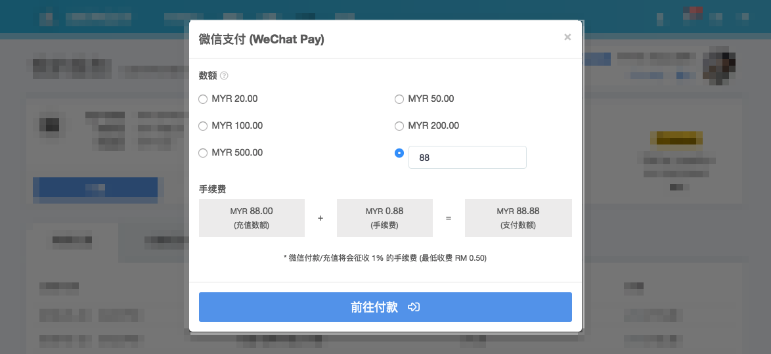Select the custom amount radio button
This screenshot has width=771, height=354.
point(399,153)
